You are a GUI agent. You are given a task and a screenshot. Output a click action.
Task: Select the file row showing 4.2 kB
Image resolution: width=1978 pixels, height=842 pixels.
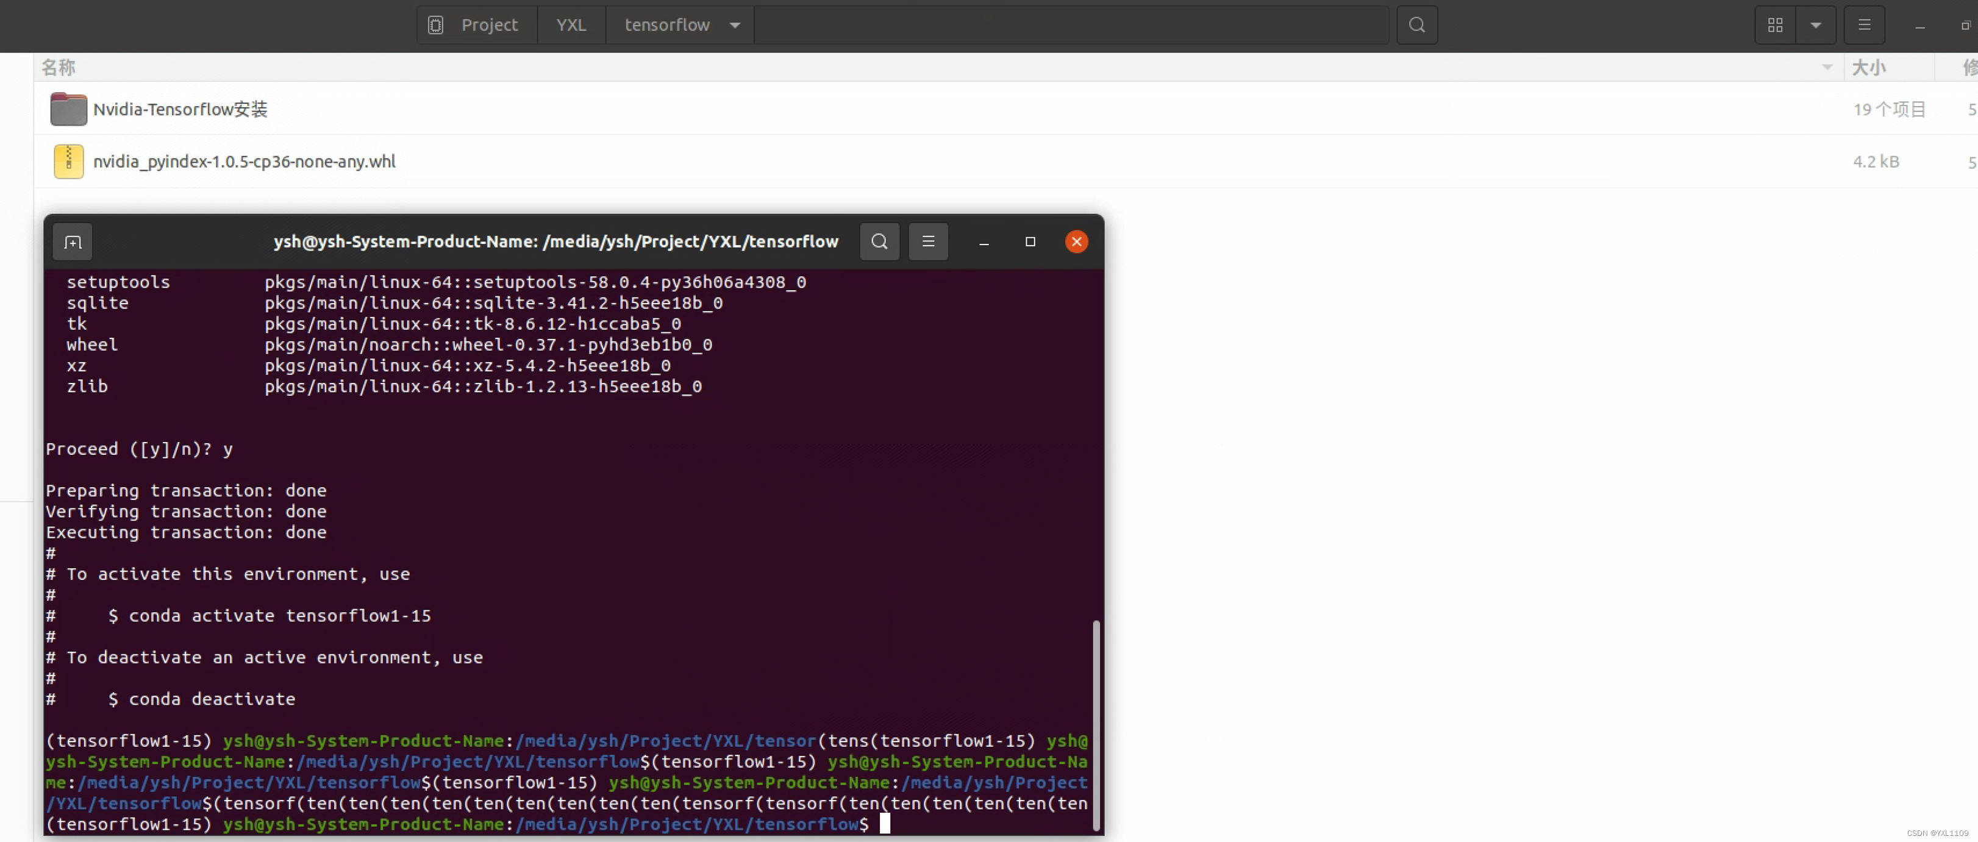[x=1876, y=161]
